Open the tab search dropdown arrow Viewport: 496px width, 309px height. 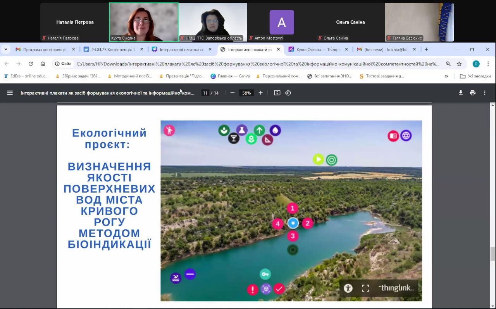click(x=6, y=50)
